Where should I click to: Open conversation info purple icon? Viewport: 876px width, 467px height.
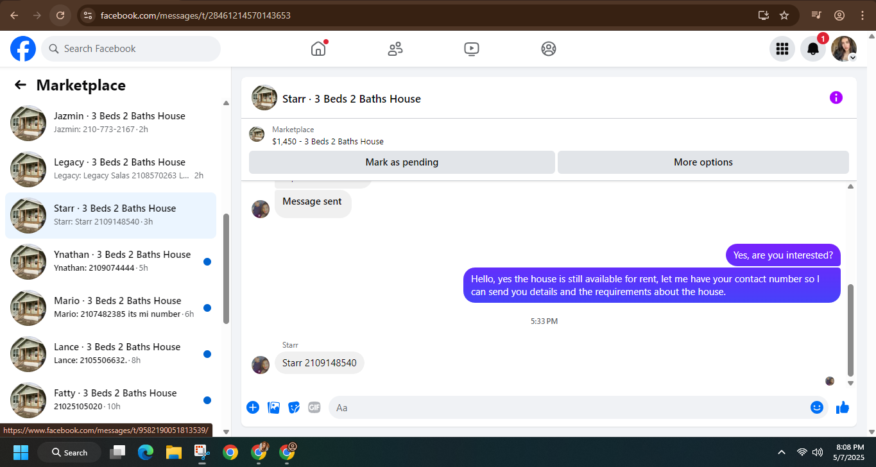[x=836, y=98]
